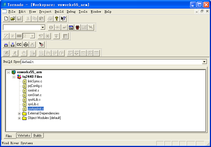211x147 pixels.
Task: Select the tq2440 Files project label
Action: coord(32,77)
